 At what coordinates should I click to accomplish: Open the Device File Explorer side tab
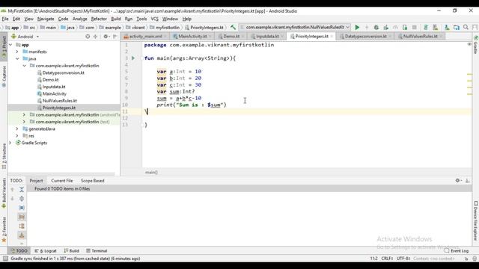pyautogui.click(x=476, y=221)
